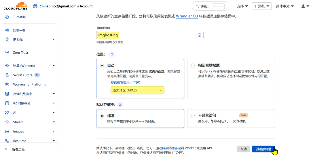Open the 亚太地区 (APAC) location hint dropdown
Viewport: 311px width, 155px height.
point(137,90)
